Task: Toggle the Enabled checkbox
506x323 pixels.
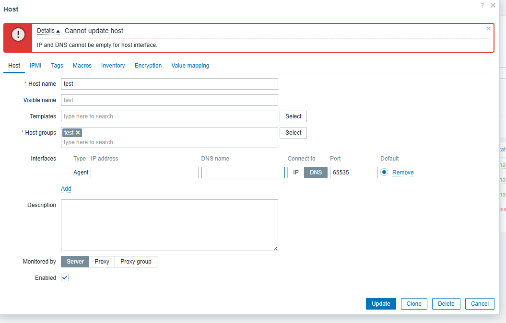Action: [x=65, y=278]
